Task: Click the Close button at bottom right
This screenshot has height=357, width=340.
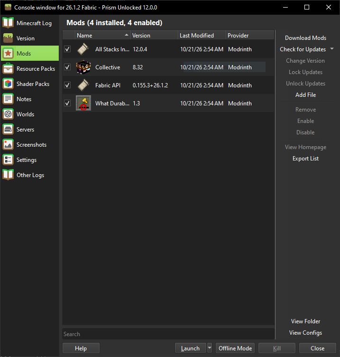Action: (318, 348)
